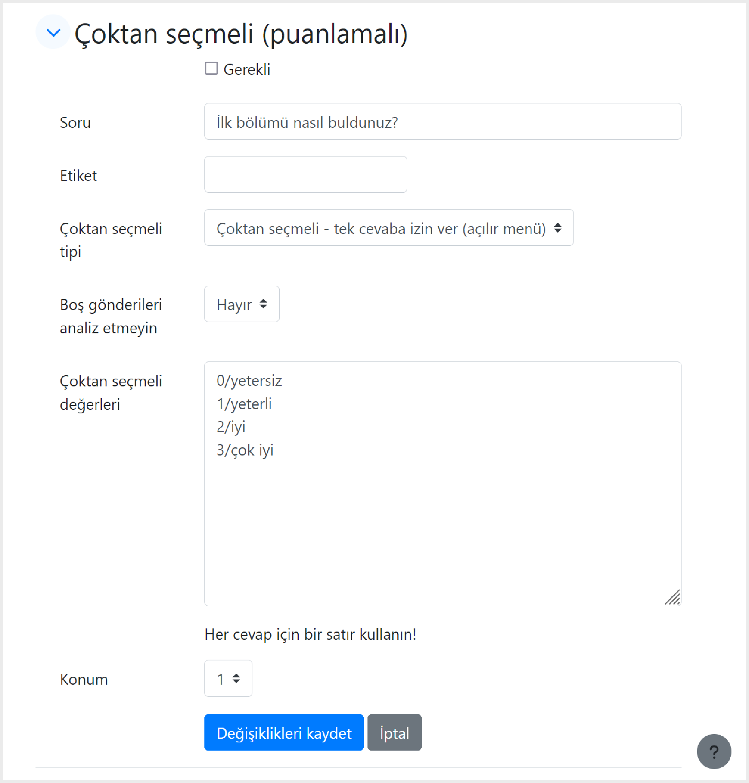Image resolution: width=749 pixels, height=783 pixels.
Task: Click the Soru field label
Action: 75,123
